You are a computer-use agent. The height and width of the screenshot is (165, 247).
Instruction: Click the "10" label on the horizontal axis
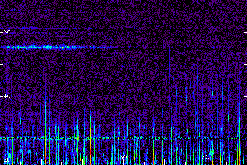[41, 157]
